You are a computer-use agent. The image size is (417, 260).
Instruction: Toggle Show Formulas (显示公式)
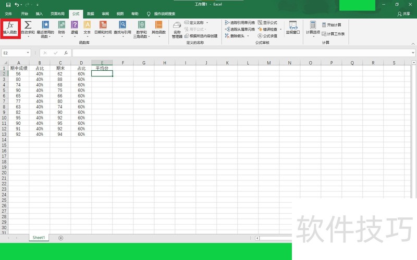coord(267,22)
